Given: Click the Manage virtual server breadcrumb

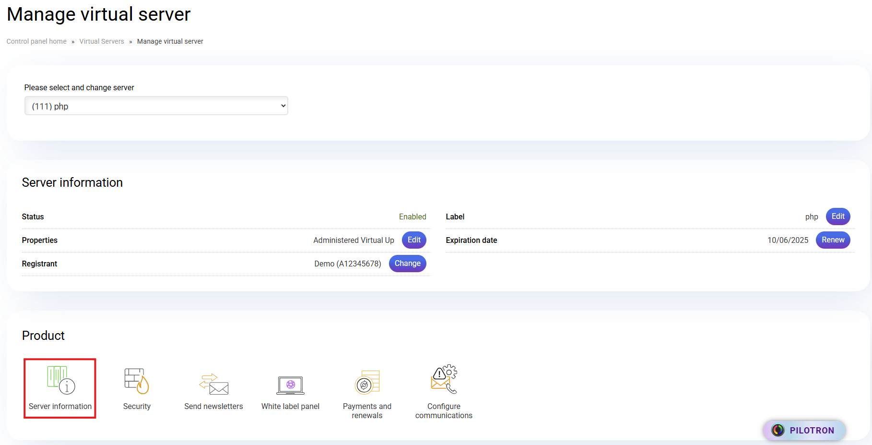Looking at the screenshot, I should click(x=170, y=41).
